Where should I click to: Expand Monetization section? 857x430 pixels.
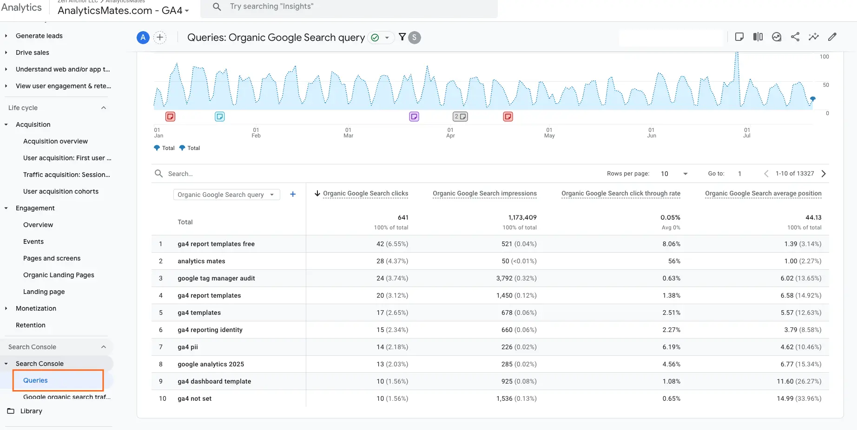pos(6,308)
